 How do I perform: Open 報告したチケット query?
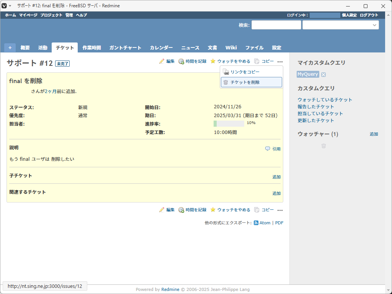315,107
